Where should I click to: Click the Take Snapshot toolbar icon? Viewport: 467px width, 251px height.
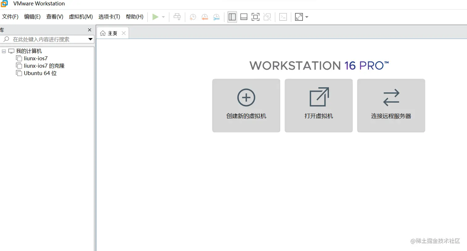(193, 17)
